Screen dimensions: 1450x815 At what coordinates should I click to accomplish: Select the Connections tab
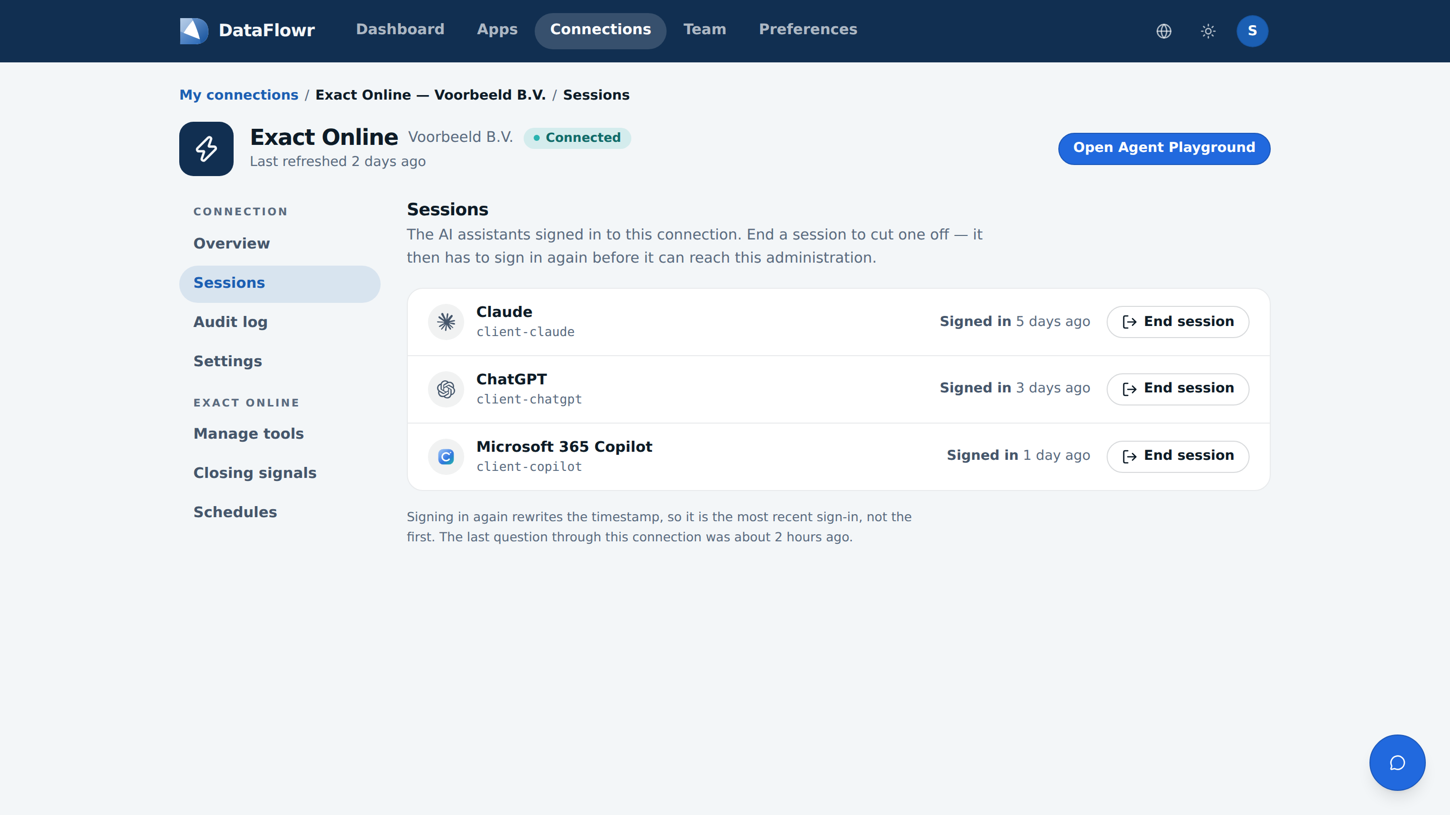(600, 30)
